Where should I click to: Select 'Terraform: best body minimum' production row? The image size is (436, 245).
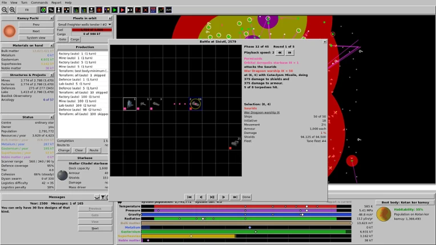click(x=83, y=71)
